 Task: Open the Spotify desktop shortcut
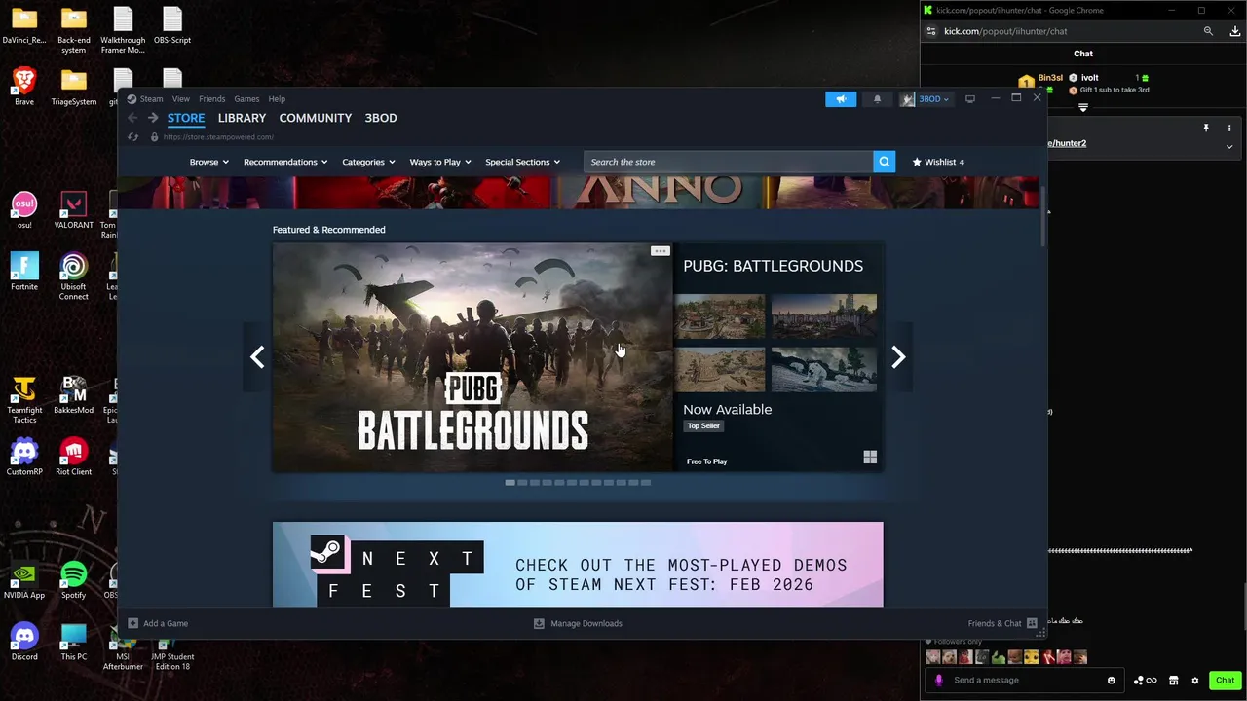click(x=73, y=580)
